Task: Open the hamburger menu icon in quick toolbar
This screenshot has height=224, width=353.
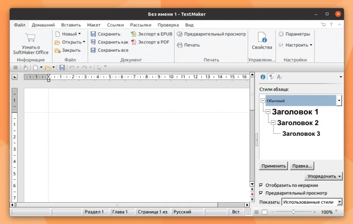Action: (16, 67)
